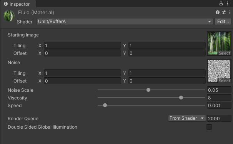
Task: Lock the Inspector panel
Action: 221,3
